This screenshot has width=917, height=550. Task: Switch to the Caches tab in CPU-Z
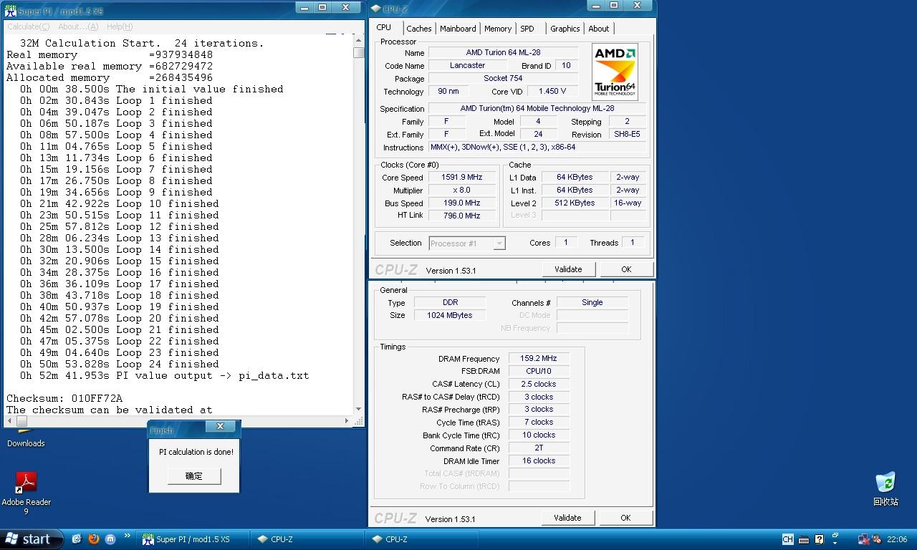click(x=419, y=29)
